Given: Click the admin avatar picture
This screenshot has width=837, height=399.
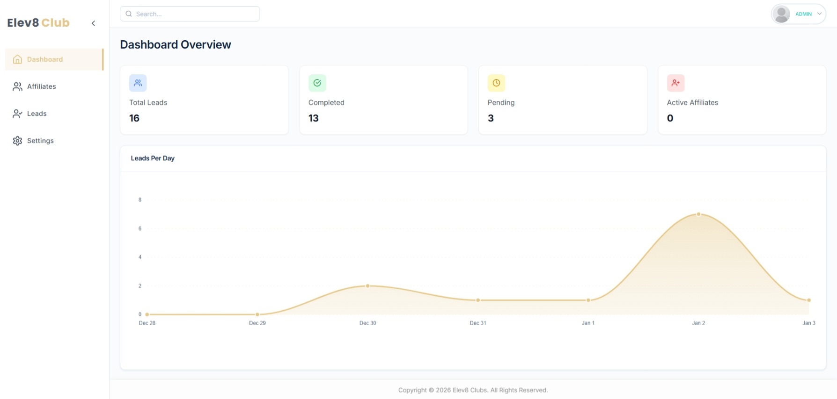Looking at the screenshot, I should pos(781,14).
